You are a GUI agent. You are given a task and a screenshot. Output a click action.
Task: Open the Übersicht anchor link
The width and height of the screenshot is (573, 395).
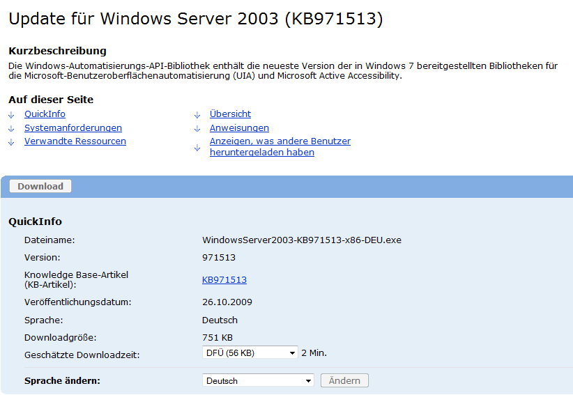[230, 114]
